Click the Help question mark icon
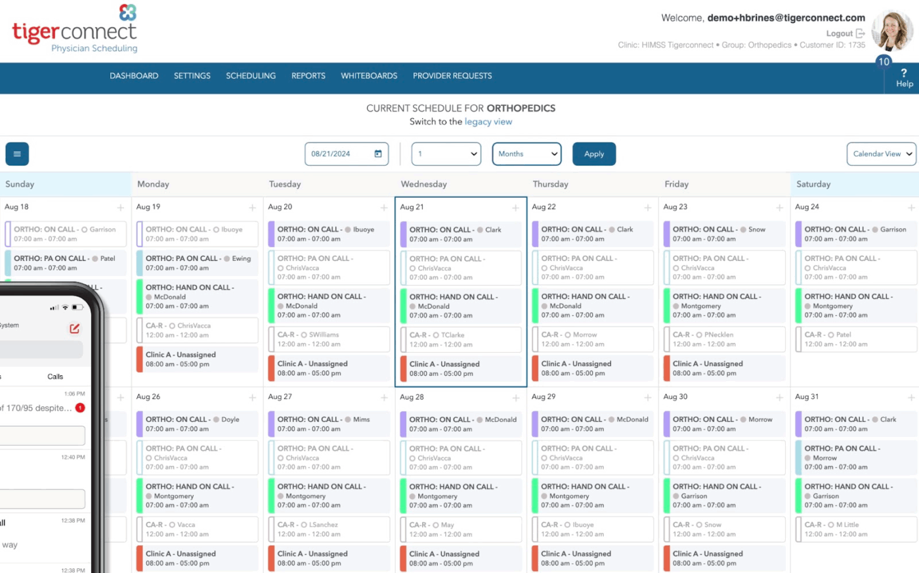Screen dimensions: 919x573 [x=904, y=77]
